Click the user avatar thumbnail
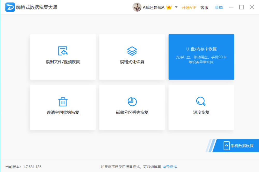Image resolution: width=259 pixels, height=172 pixels. point(137,7)
